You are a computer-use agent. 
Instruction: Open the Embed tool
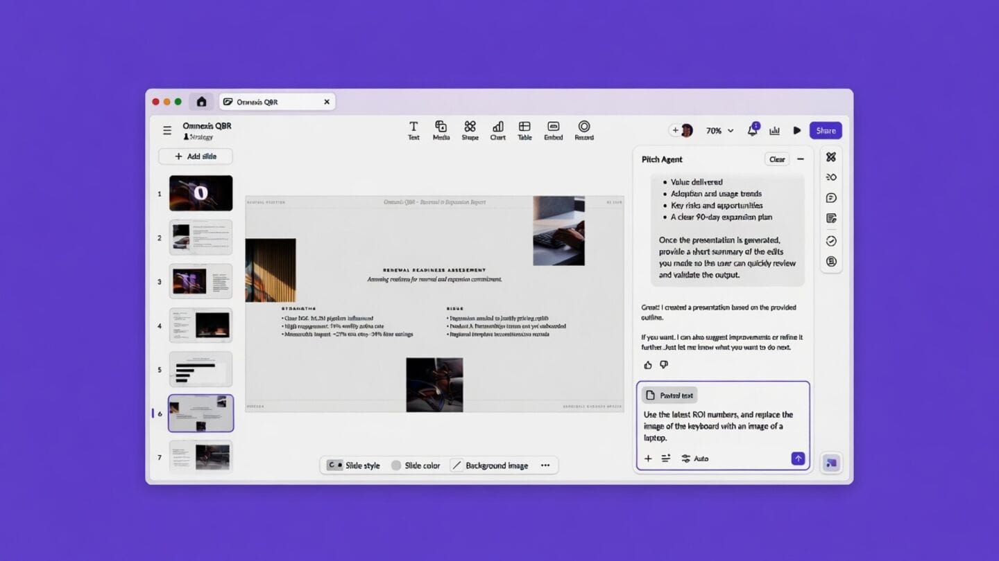click(x=553, y=130)
